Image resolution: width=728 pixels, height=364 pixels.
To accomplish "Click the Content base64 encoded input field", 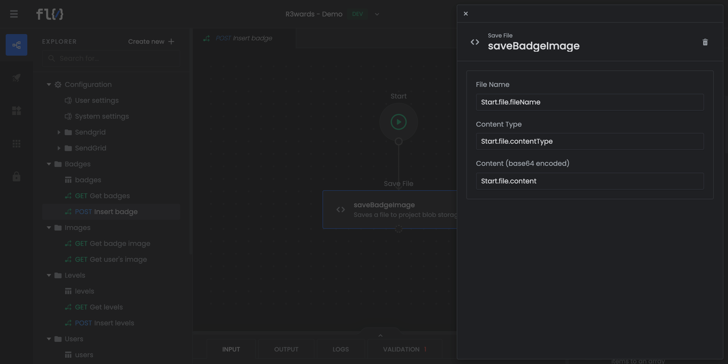I will [590, 181].
